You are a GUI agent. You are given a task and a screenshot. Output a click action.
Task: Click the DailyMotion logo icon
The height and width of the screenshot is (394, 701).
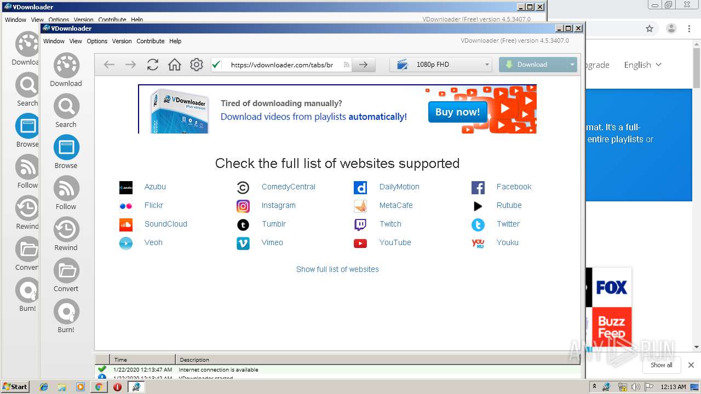[x=360, y=187]
